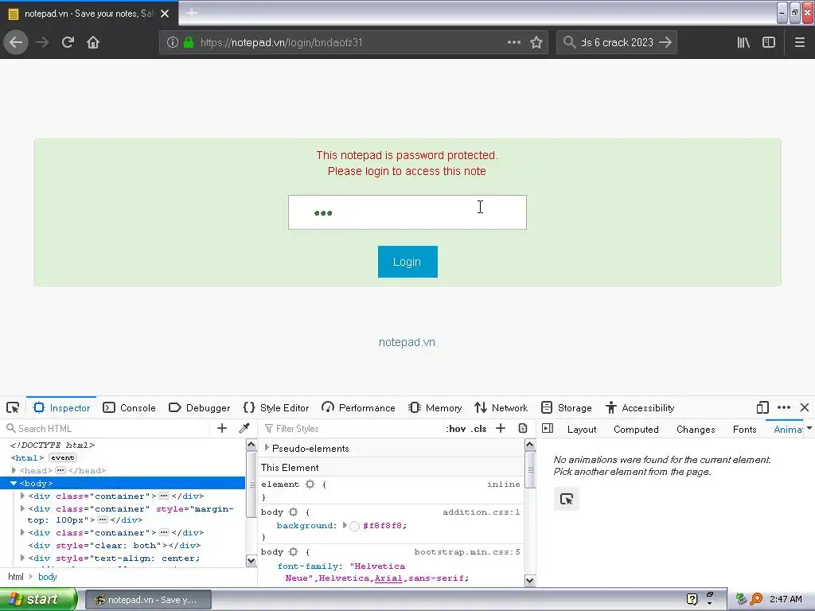Expand the Pseudo-elements section

click(x=267, y=448)
